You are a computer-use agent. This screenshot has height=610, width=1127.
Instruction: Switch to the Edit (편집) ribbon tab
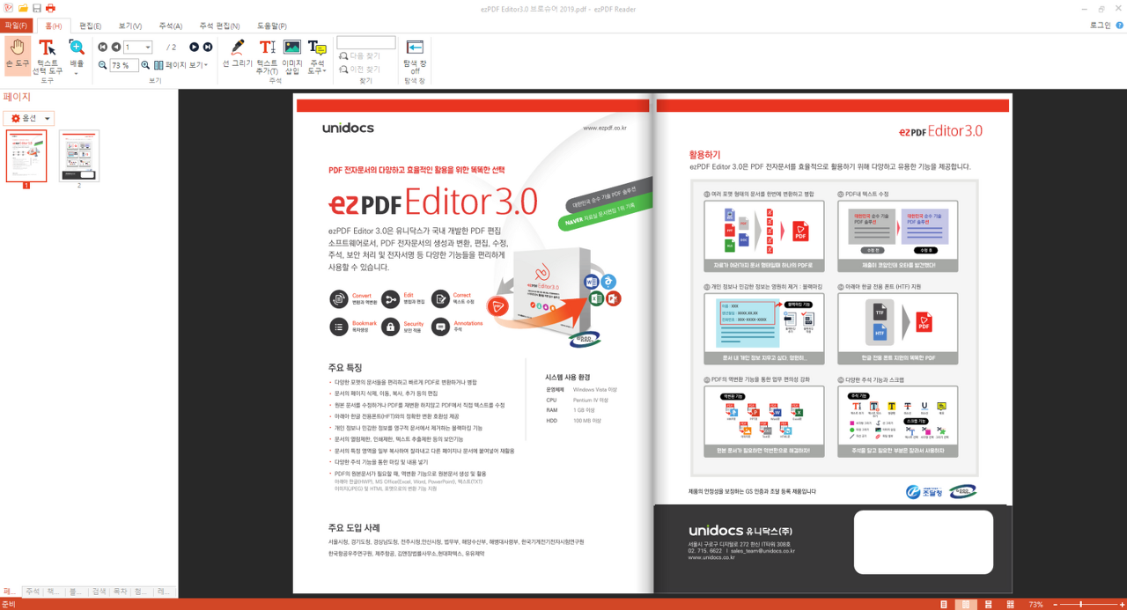tap(90, 26)
